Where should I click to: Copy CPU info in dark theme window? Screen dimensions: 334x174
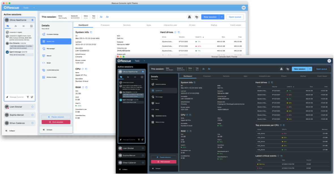(190, 115)
